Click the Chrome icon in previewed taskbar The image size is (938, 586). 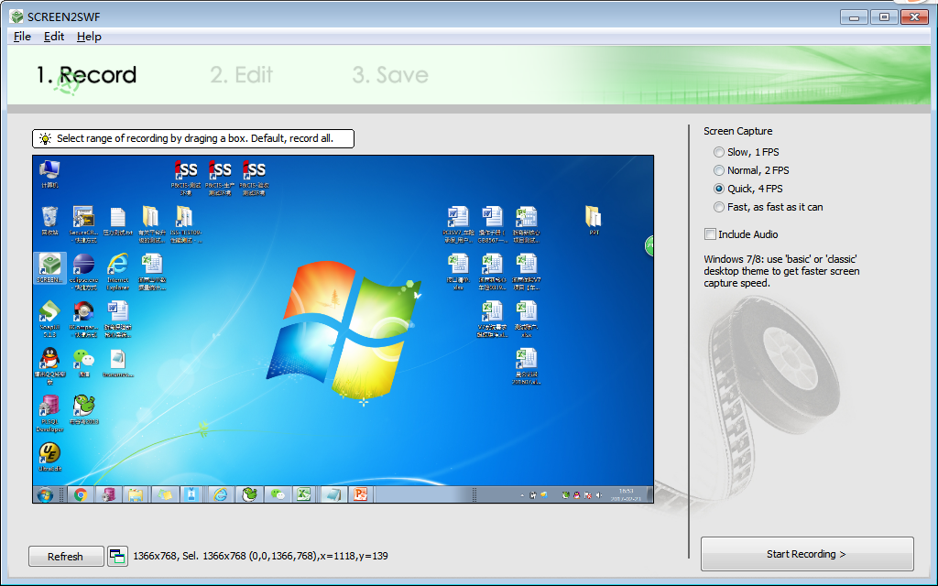81,494
